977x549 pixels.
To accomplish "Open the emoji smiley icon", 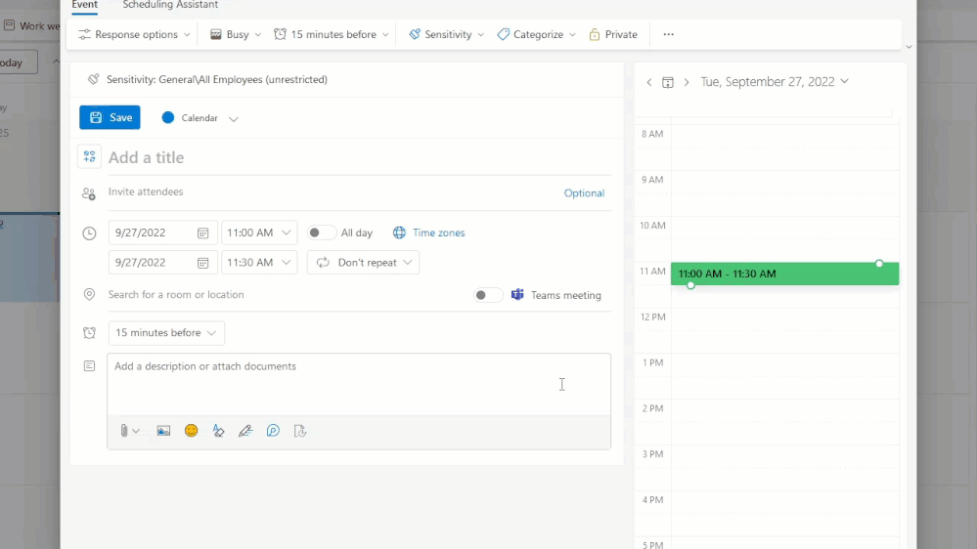I will [192, 431].
